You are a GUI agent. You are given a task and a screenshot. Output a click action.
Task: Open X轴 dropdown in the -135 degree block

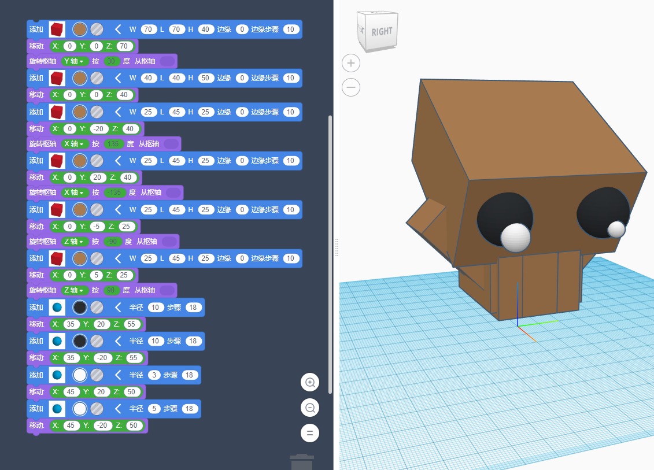73,193
